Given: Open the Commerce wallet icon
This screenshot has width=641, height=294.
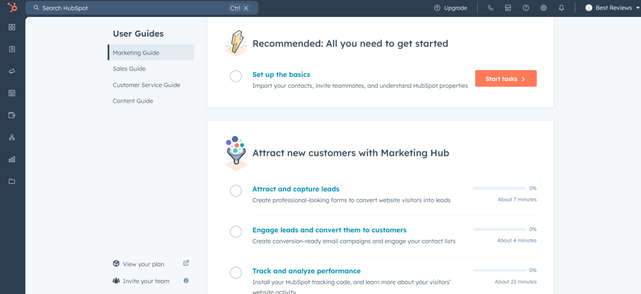Looking at the screenshot, I should point(12,115).
